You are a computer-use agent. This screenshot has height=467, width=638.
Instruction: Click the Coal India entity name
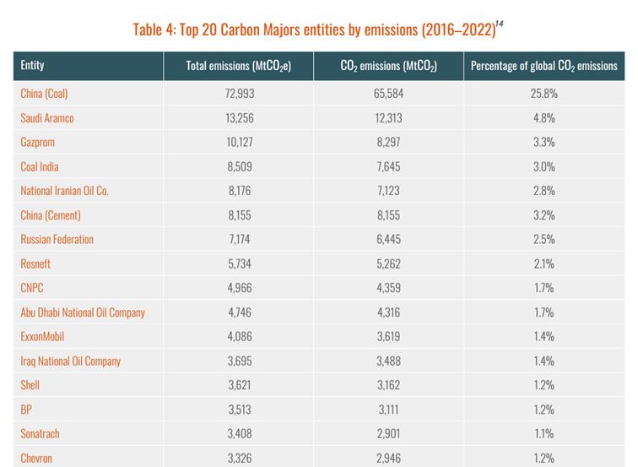40,166
